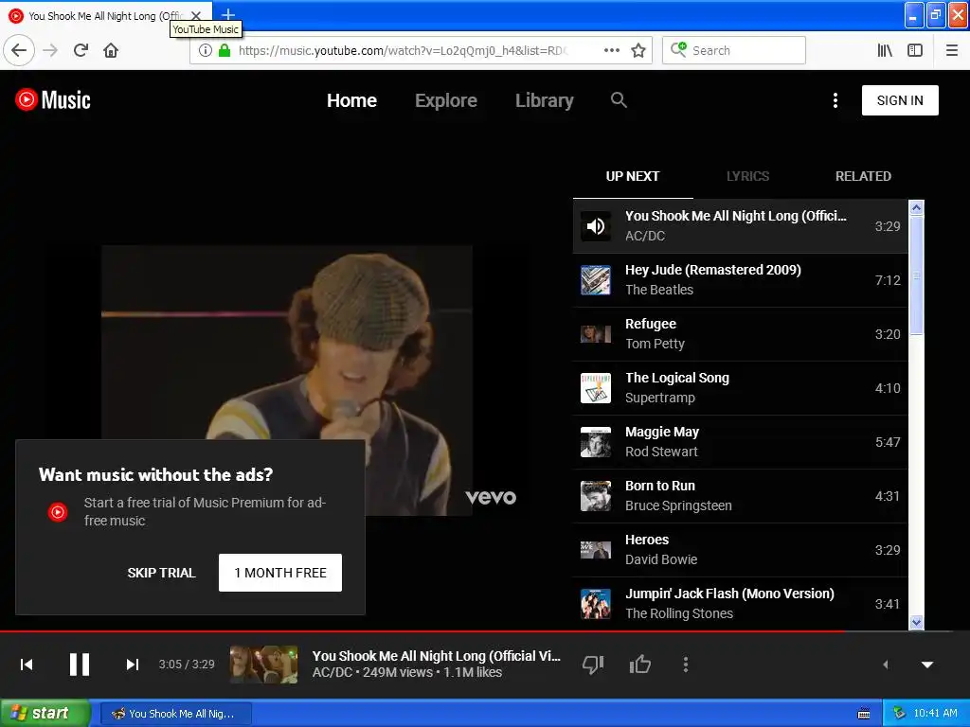
Task: Play Jumpin' Jack Flash (Mono Version)
Action: 741,603
